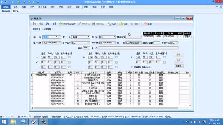Open 布料 lookup ellipsis
The width and height of the screenshot is (223, 125).
(140, 43)
